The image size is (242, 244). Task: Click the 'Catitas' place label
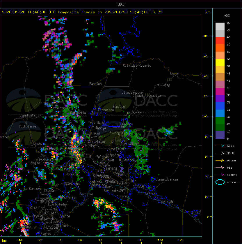tap(151, 194)
